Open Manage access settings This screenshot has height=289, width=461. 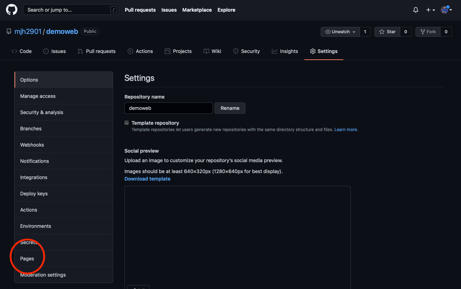pos(64,96)
